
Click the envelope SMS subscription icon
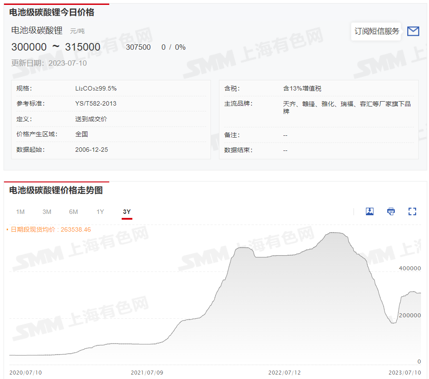413,31
